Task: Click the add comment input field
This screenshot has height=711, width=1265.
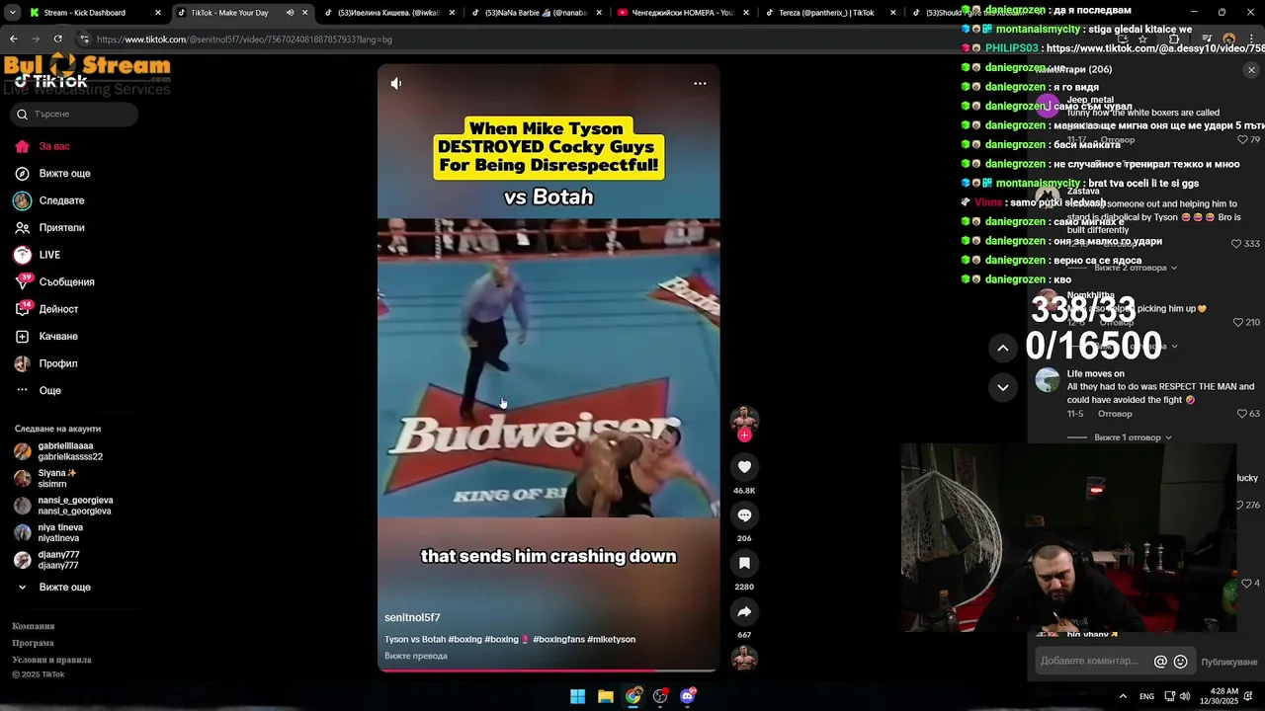Action: pos(1090,662)
